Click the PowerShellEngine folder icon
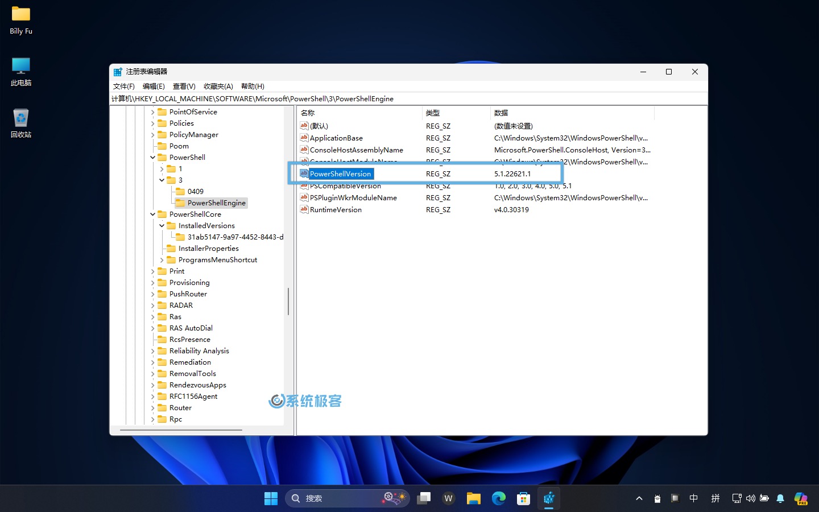 tap(180, 203)
